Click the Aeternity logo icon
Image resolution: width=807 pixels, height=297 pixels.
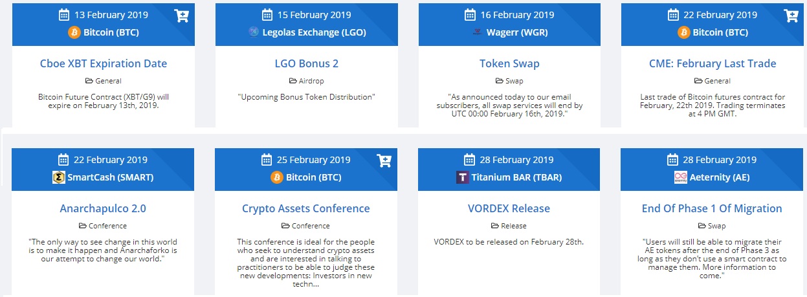(x=680, y=177)
